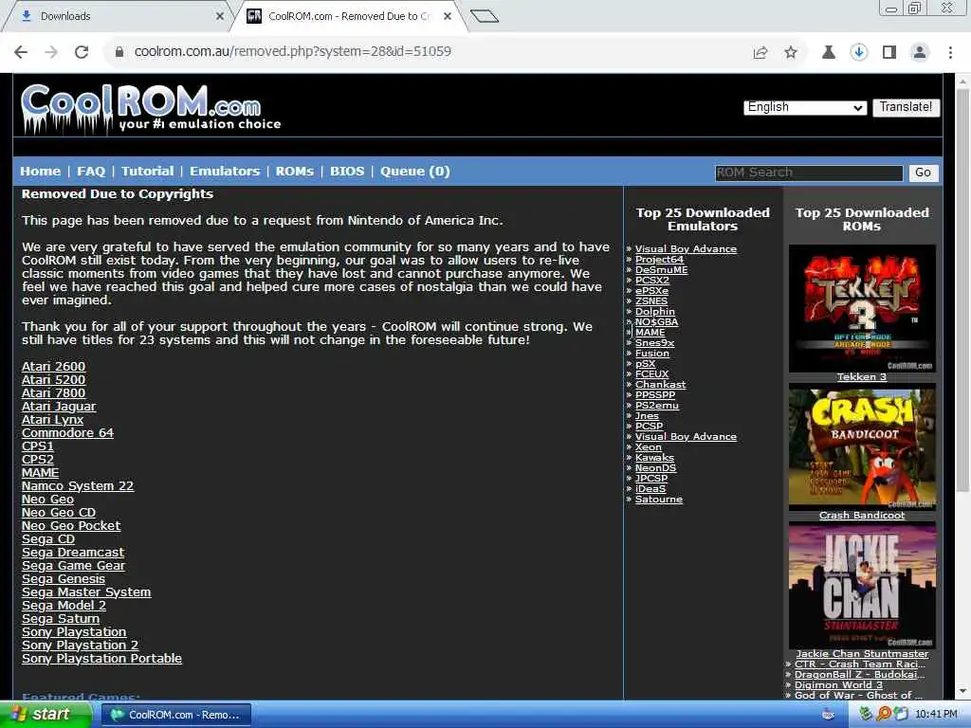
Task: Select the CoolROM.com Removed tab
Action: pos(347,16)
